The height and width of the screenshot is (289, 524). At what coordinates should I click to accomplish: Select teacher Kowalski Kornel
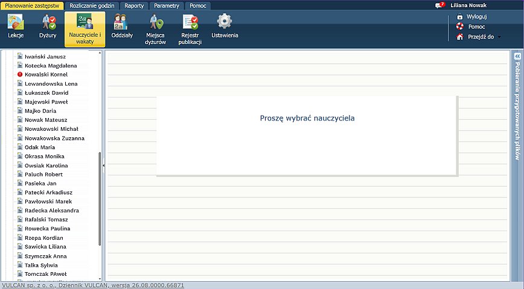tap(46, 74)
